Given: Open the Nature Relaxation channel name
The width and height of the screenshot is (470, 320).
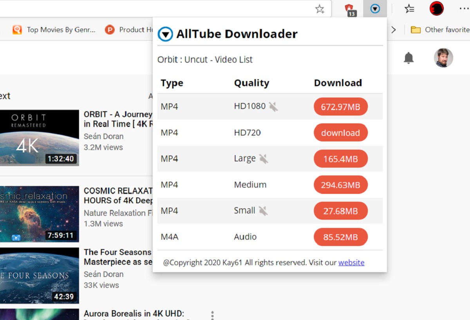Looking at the screenshot, I should coord(118,213).
